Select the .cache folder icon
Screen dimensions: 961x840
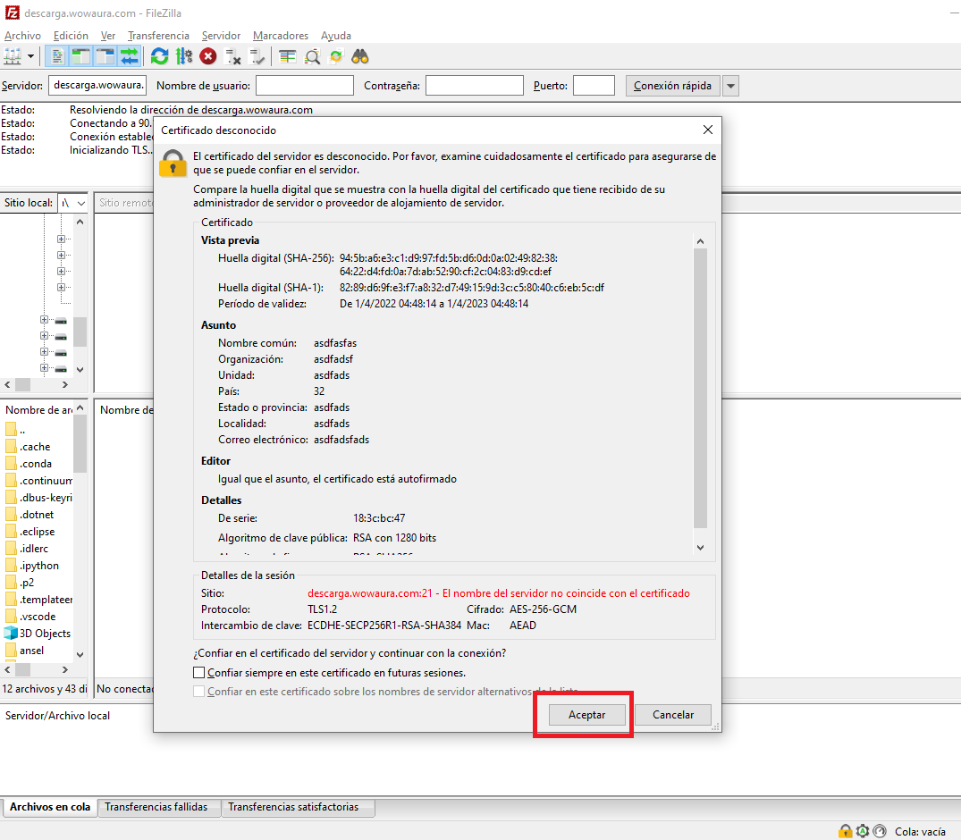pos(11,447)
